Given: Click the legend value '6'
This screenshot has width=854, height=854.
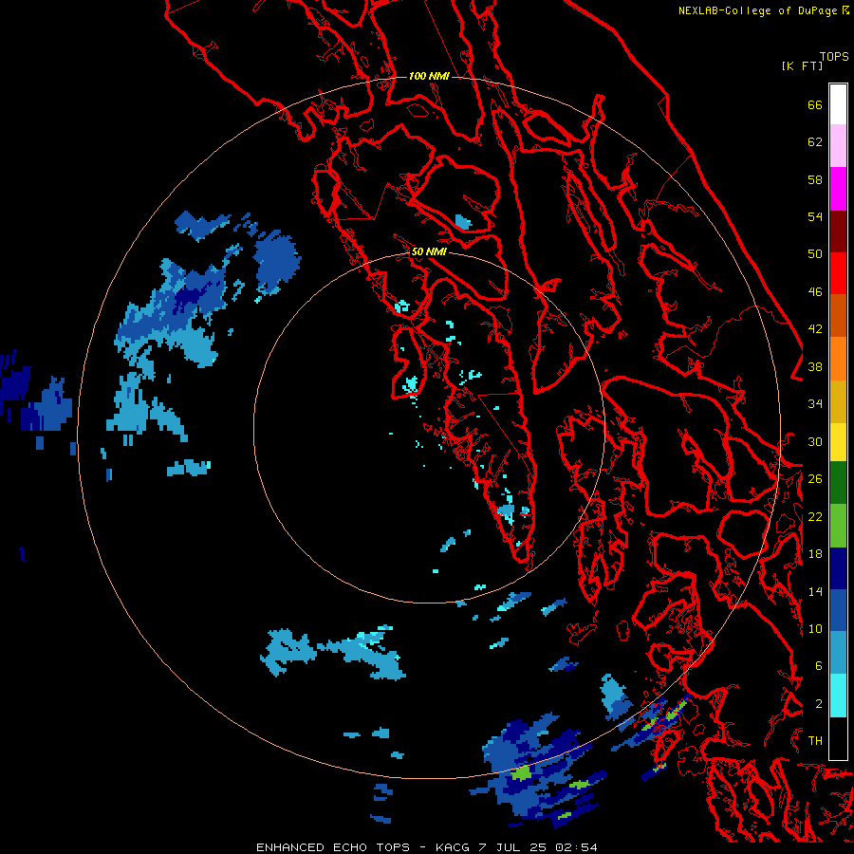Looking at the screenshot, I should tap(818, 666).
